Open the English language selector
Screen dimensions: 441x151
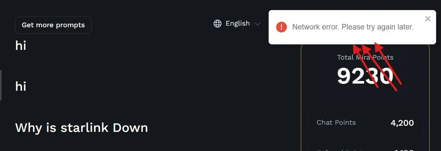[x=237, y=23]
